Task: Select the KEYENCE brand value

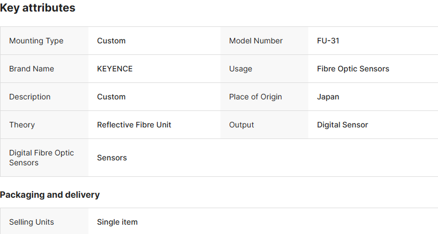Action: click(115, 69)
